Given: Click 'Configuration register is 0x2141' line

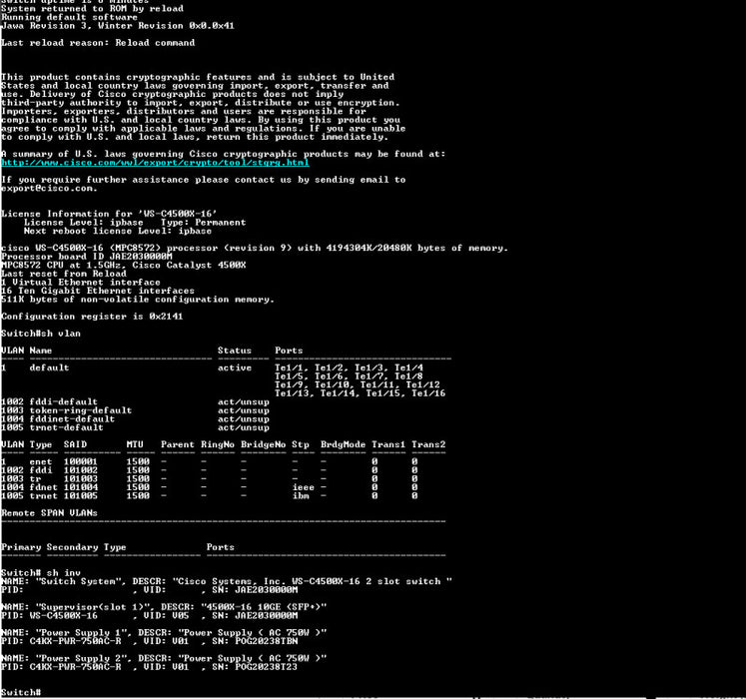Looking at the screenshot, I should pyautogui.click(x=92, y=317).
